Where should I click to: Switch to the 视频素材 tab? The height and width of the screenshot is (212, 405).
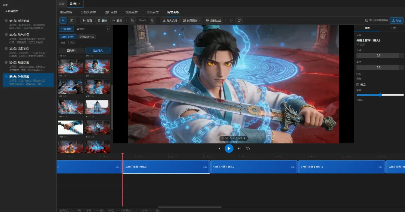pos(131,12)
